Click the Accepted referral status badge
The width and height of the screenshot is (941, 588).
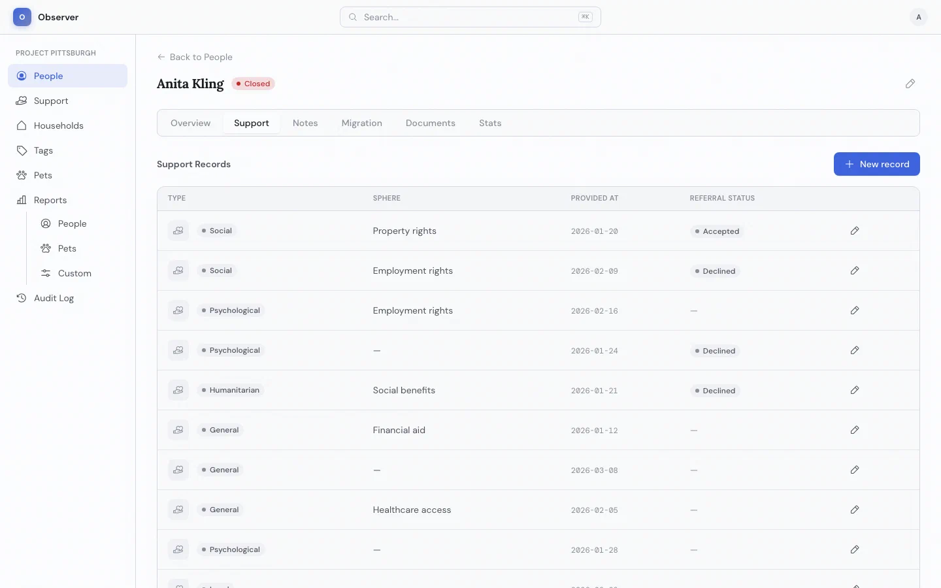[x=717, y=231]
